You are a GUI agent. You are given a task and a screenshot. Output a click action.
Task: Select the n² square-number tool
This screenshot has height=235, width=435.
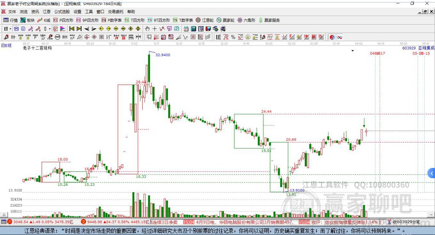click(x=72, y=37)
